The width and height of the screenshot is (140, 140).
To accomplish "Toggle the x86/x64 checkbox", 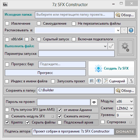I will coord(7,39).
